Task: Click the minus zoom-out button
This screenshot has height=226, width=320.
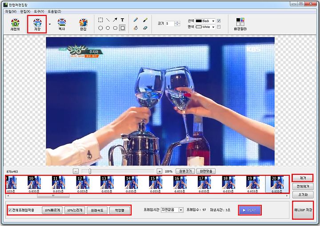Action: (76, 171)
